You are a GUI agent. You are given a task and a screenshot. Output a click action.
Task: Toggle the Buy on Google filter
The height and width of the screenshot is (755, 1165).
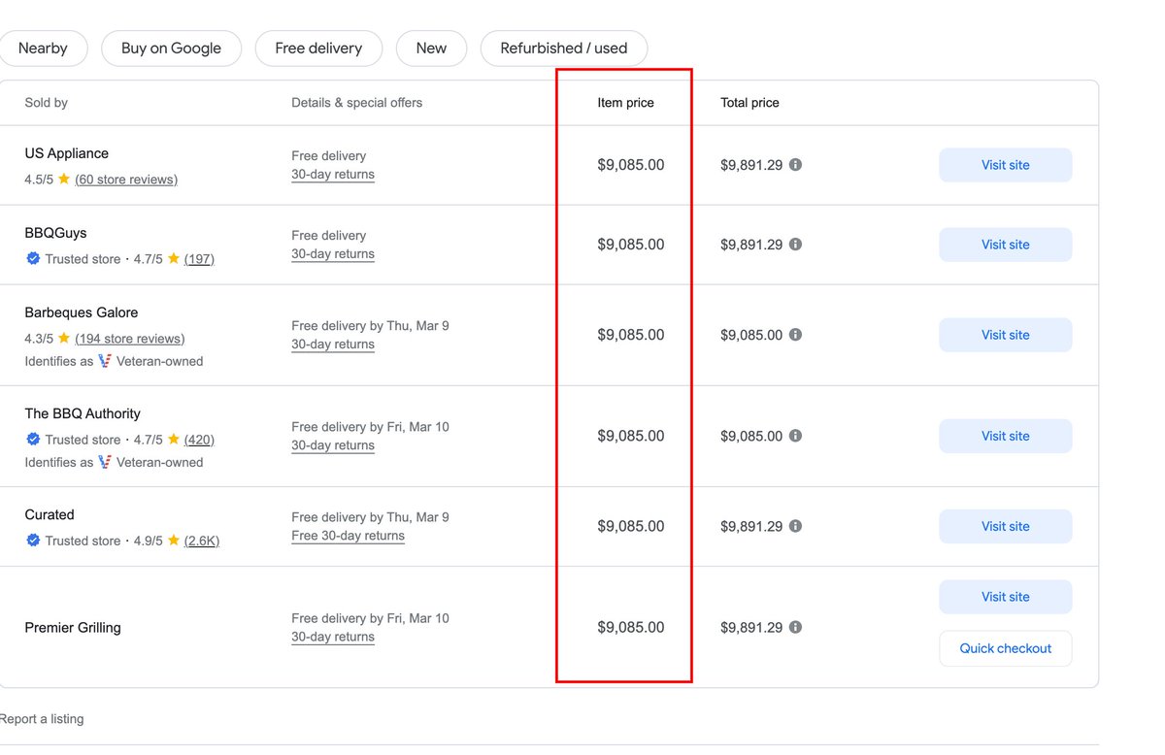171,49
